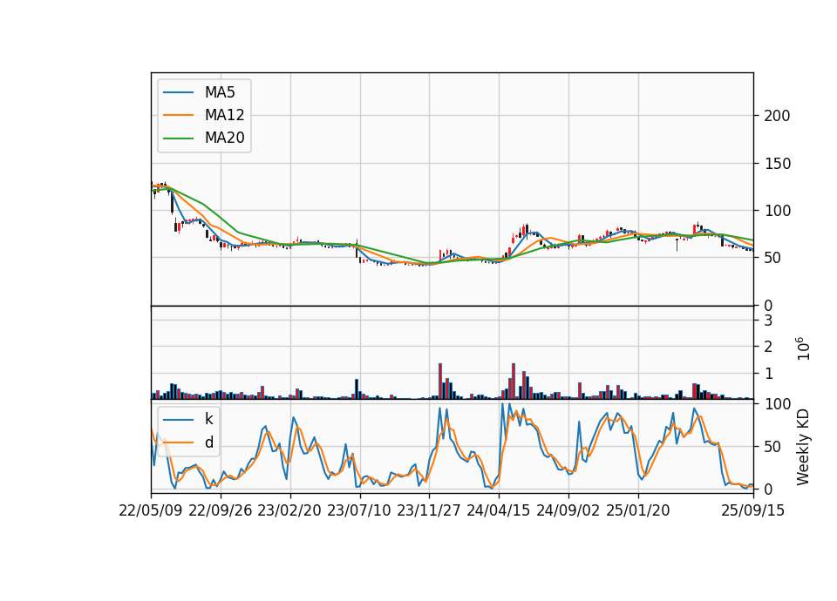The height and width of the screenshot is (601, 837).
Task: Click the orange MA12 legend line sample
Action: click(178, 115)
